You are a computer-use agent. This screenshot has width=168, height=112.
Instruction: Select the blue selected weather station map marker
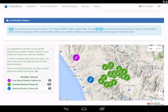click(90, 79)
